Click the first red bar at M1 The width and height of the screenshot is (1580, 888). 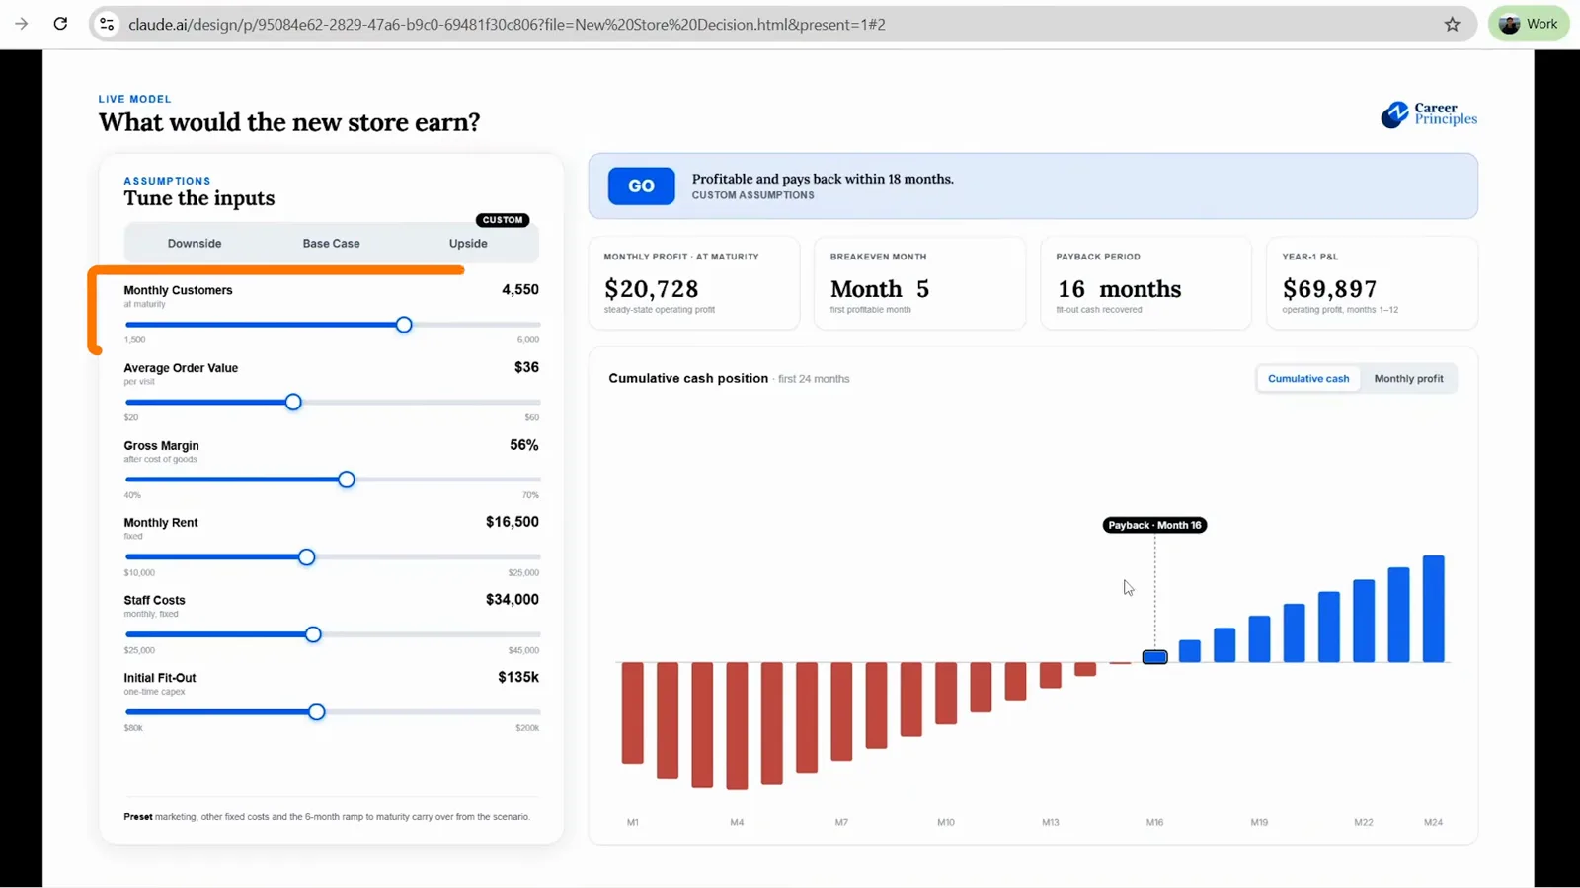click(x=633, y=712)
